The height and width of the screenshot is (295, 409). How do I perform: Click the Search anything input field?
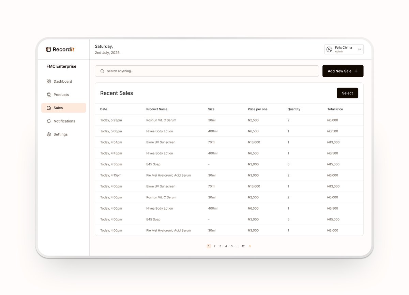click(207, 71)
